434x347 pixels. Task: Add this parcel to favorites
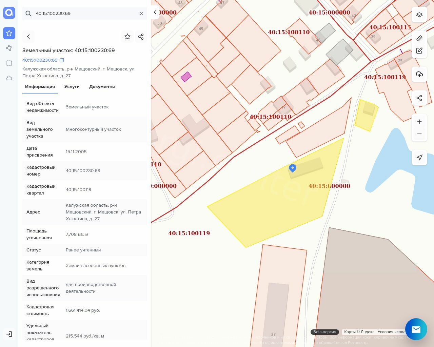(x=127, y=37)
